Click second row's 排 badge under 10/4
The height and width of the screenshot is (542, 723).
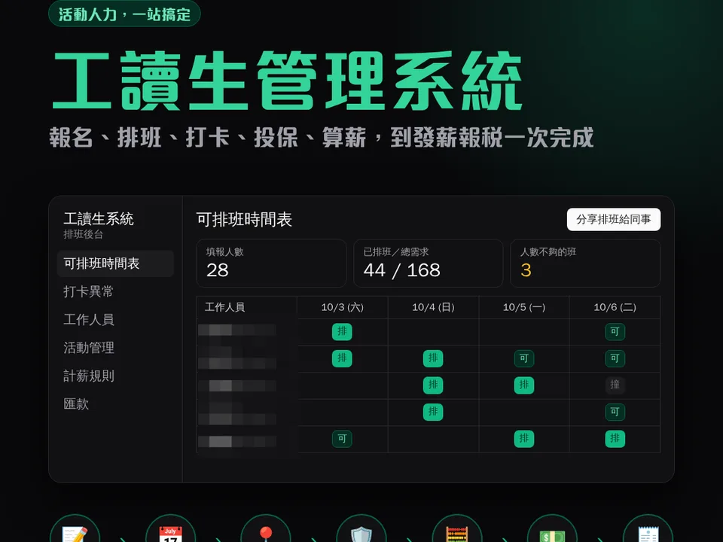[433, 358]
